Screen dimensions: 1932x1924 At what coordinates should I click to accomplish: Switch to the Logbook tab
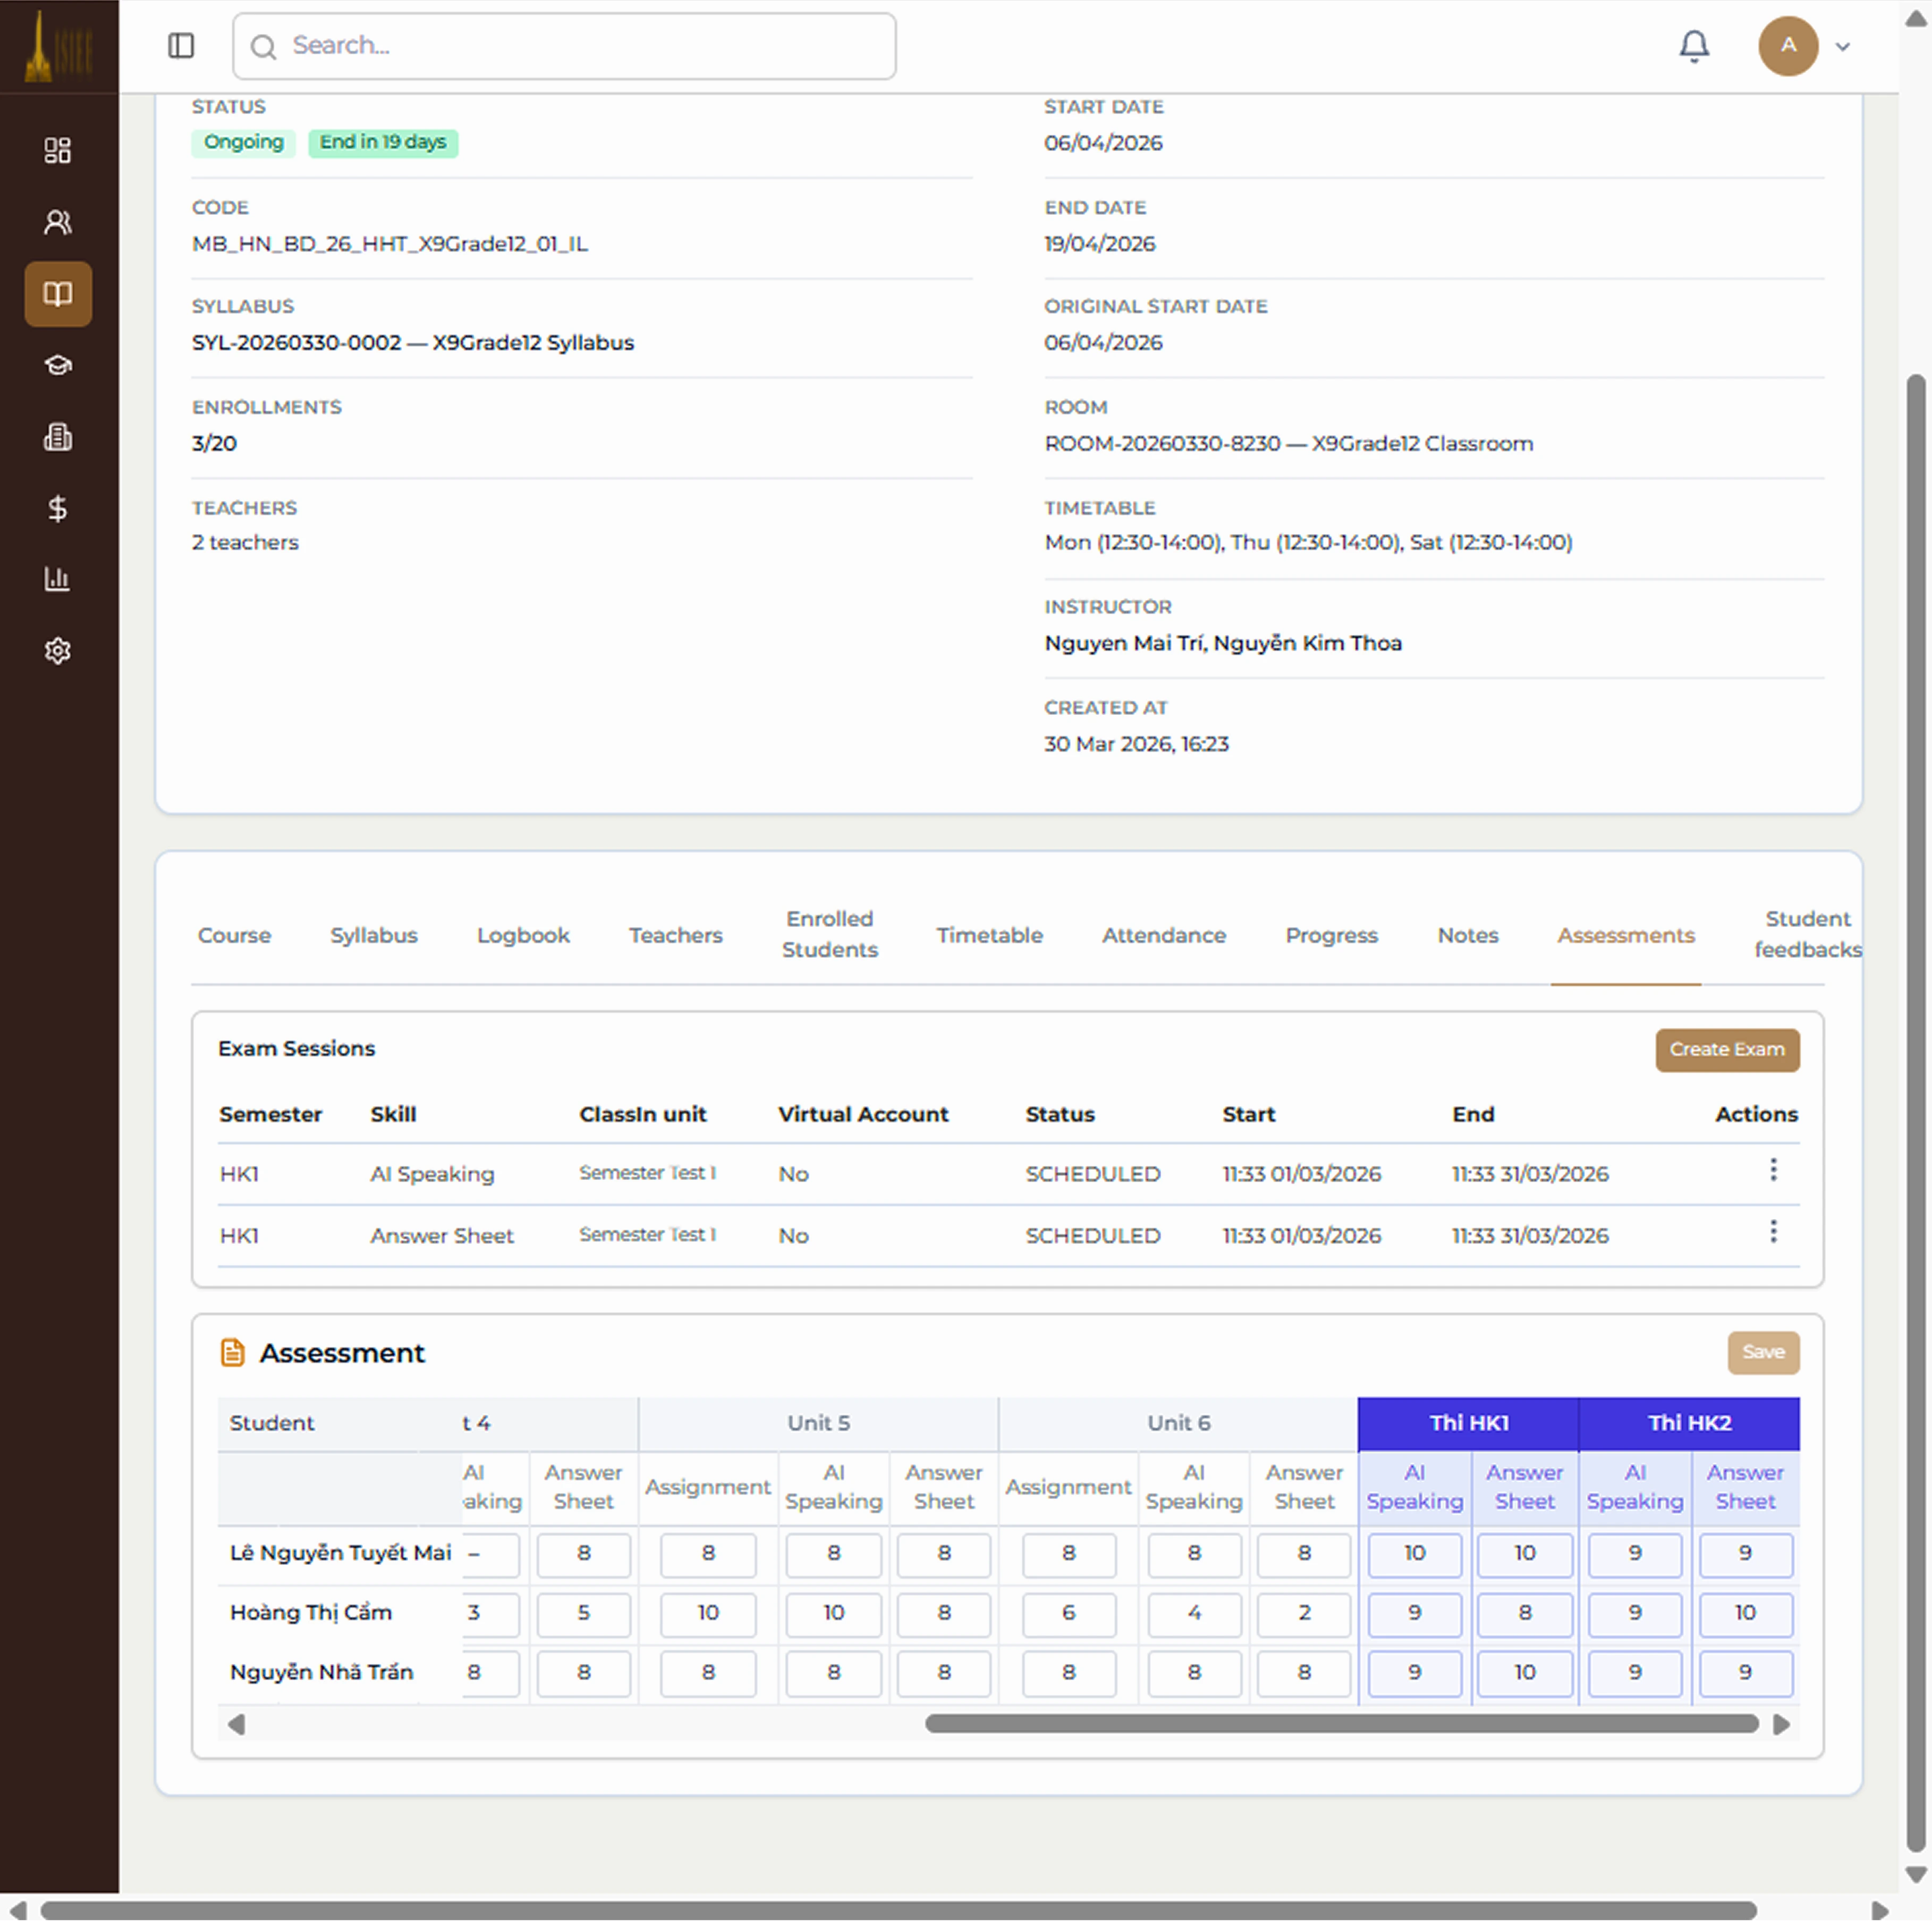click(x=523, y=935)
